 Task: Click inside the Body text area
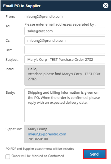tap(65, 105)
